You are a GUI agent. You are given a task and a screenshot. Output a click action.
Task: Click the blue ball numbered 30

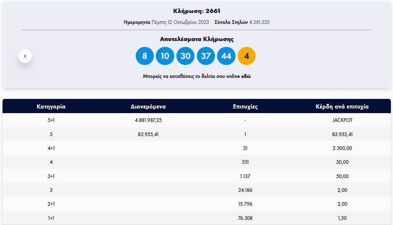tap(185, 56)
